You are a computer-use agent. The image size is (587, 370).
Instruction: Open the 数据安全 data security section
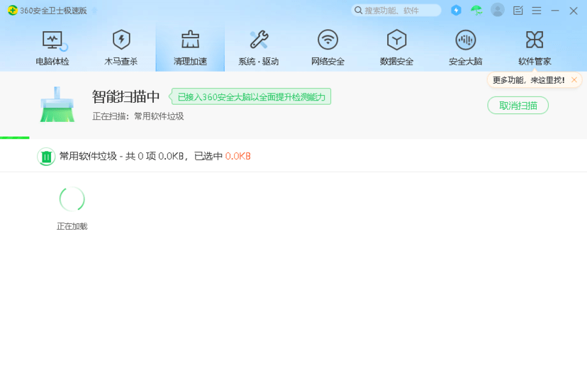pos(396,48)
